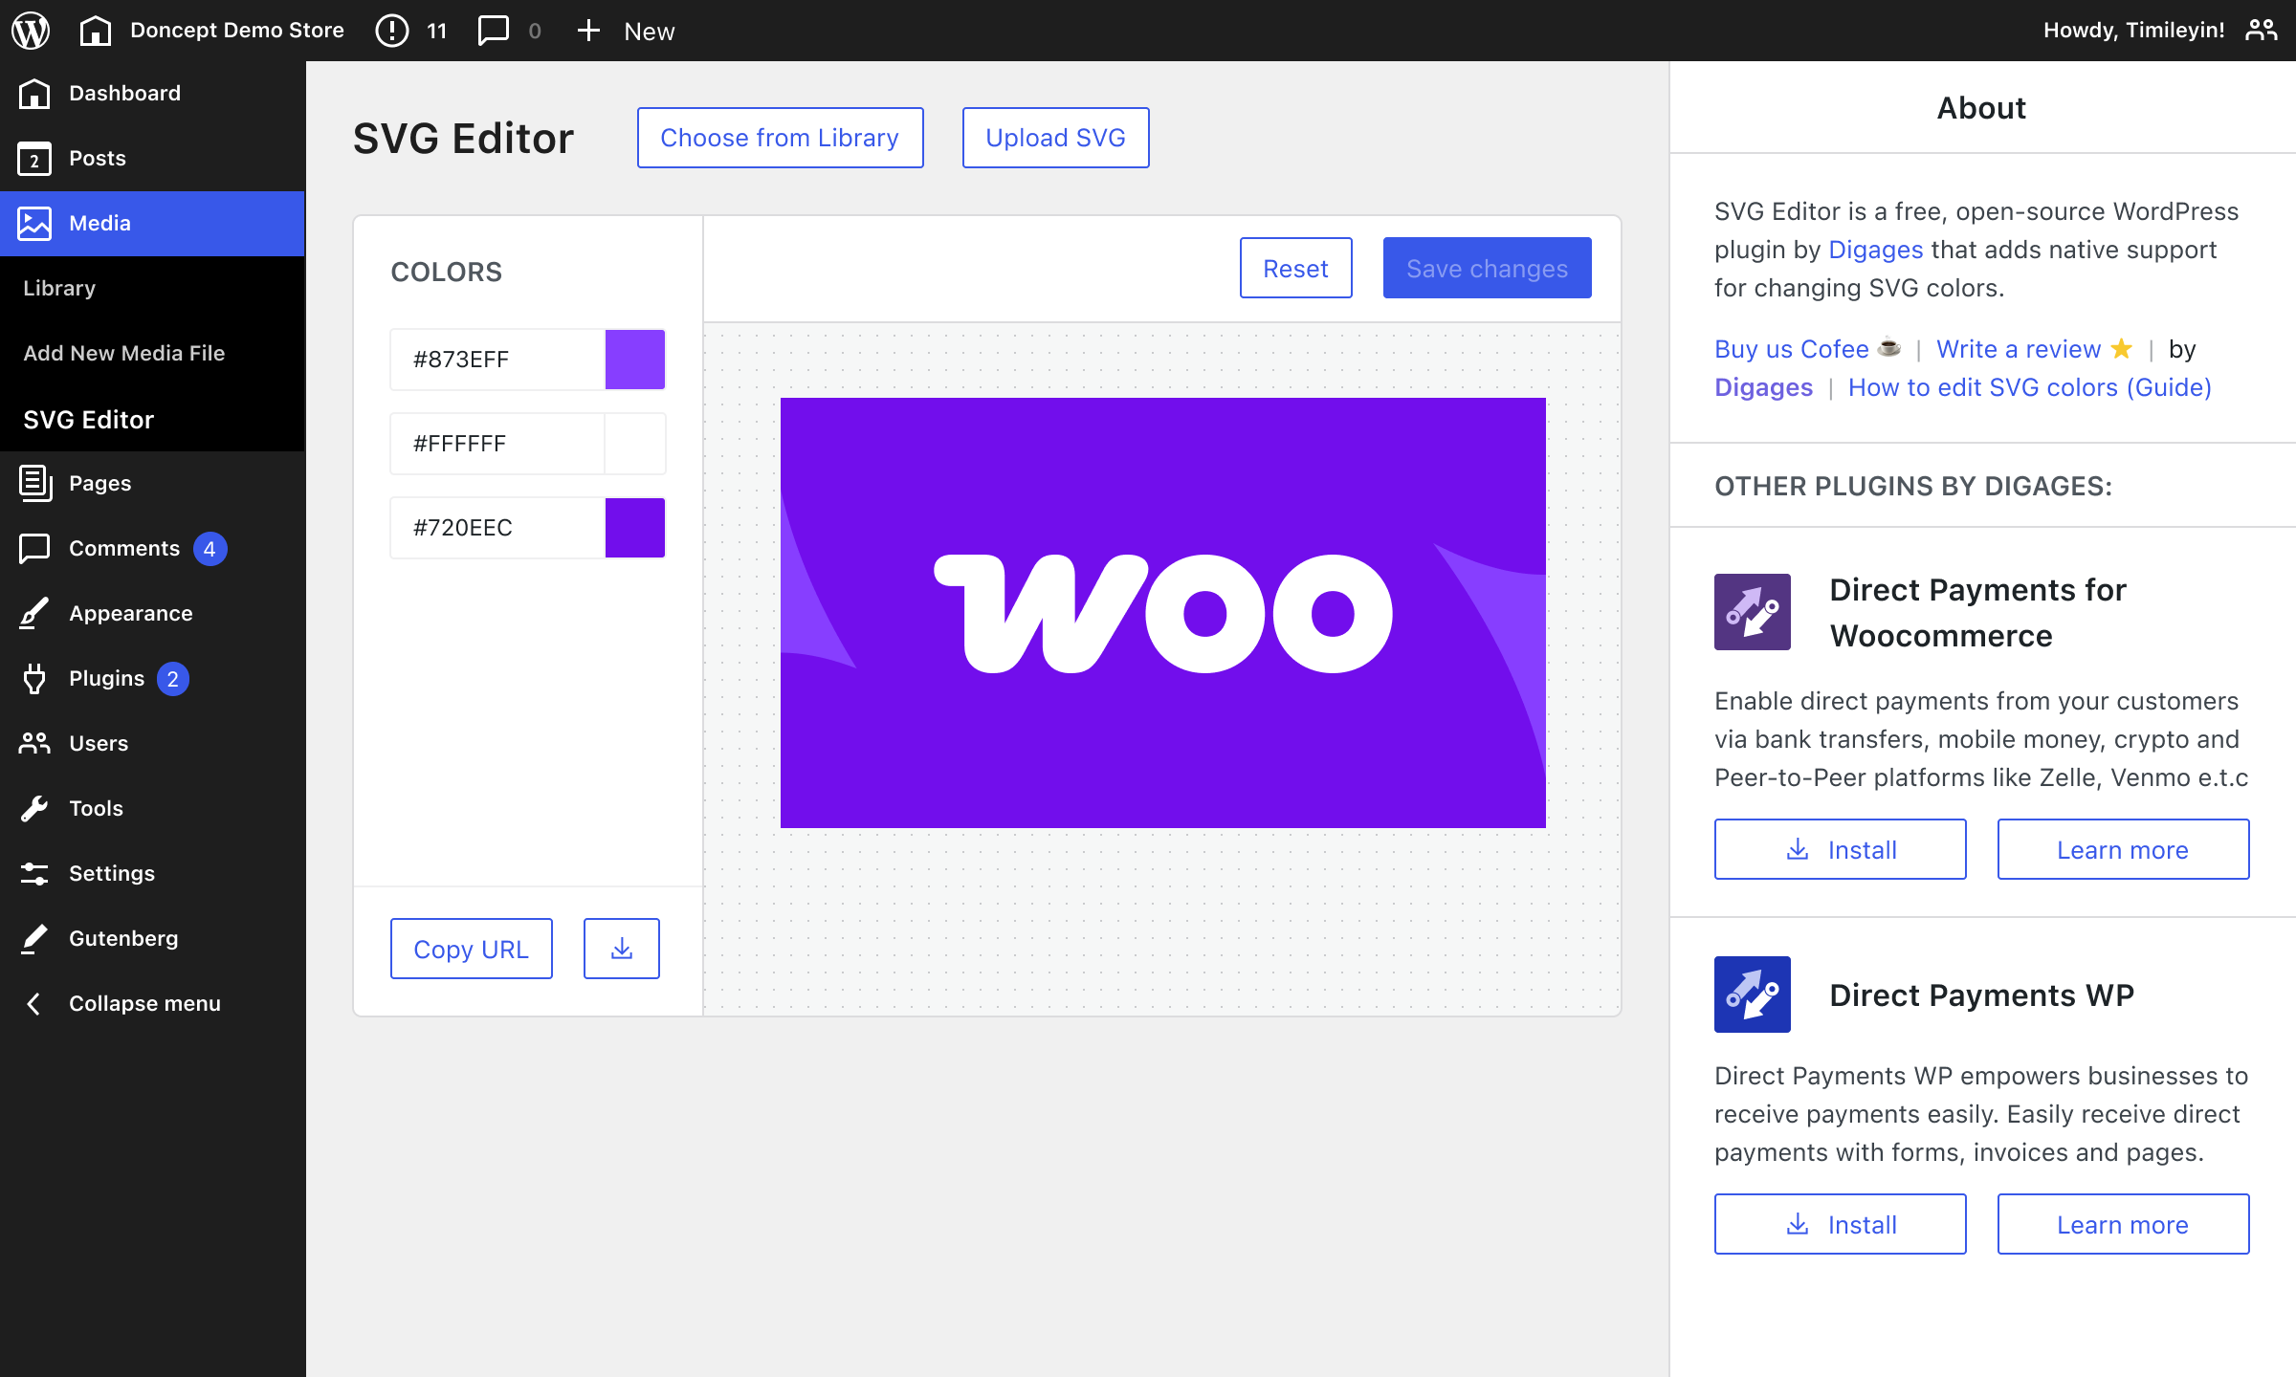Viewport: 2296px width, 1377px height.
Task: Click Save changes button
Action: 1487,268
